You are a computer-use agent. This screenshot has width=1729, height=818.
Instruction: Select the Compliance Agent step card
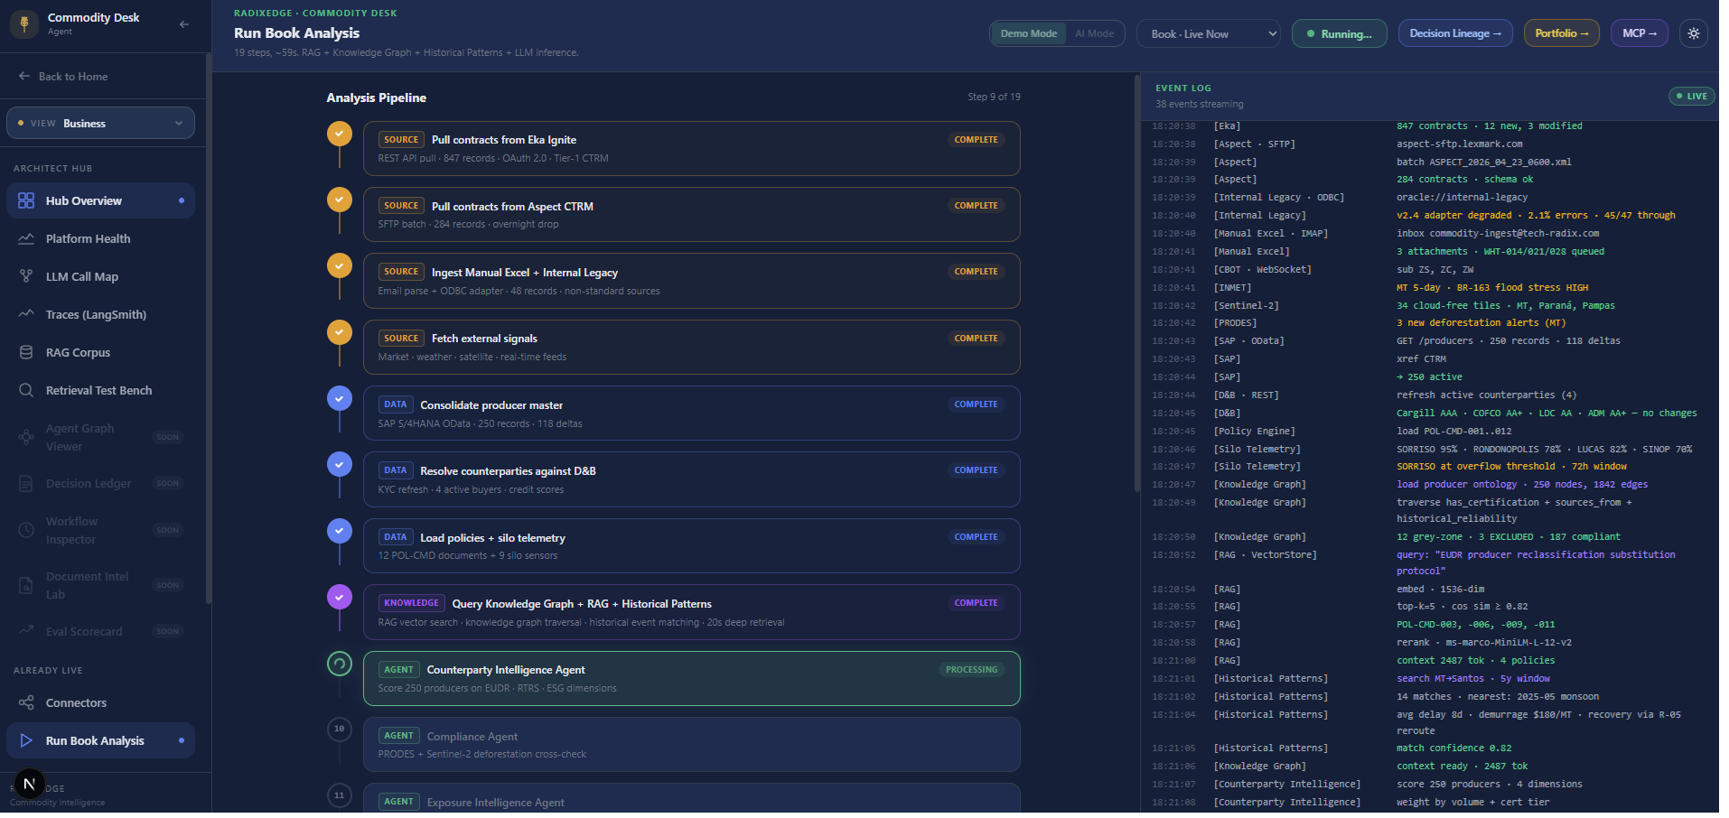click(x=692, y=745)
